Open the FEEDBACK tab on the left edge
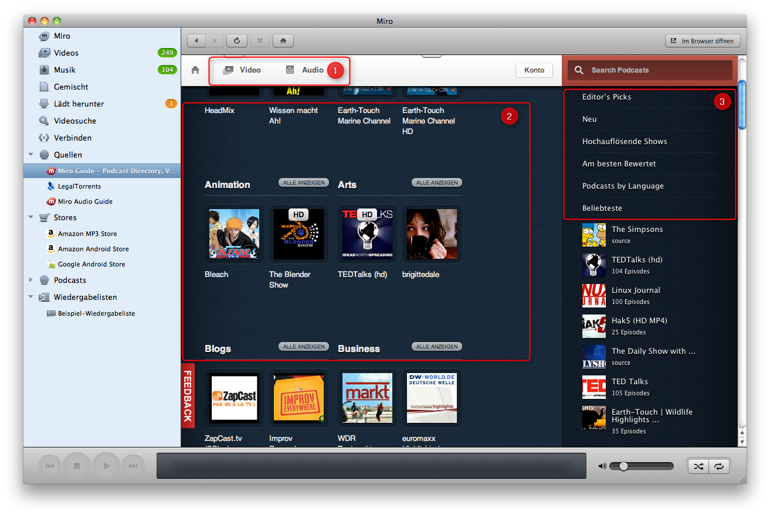 tap(188, 397)
